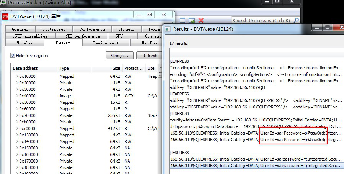Expand the 0x170000 memory region
Image resolution: width=344 pixels, height=174 pixels.
click(17, 161)
